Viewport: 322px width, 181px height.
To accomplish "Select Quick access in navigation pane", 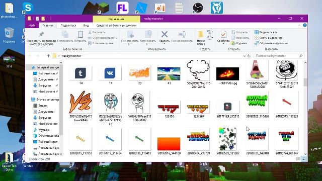I will point(45,67).
